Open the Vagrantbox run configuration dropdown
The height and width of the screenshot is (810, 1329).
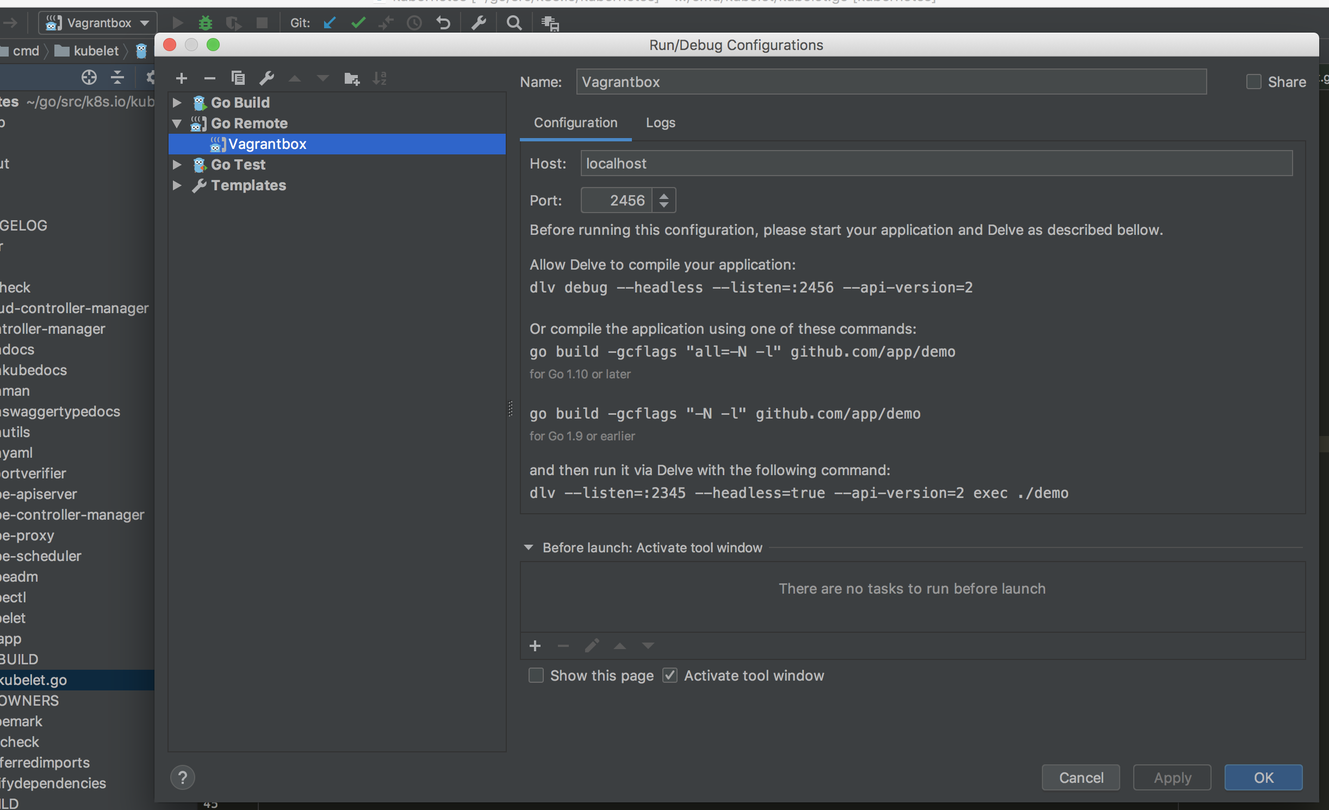(x=144, y=23)
